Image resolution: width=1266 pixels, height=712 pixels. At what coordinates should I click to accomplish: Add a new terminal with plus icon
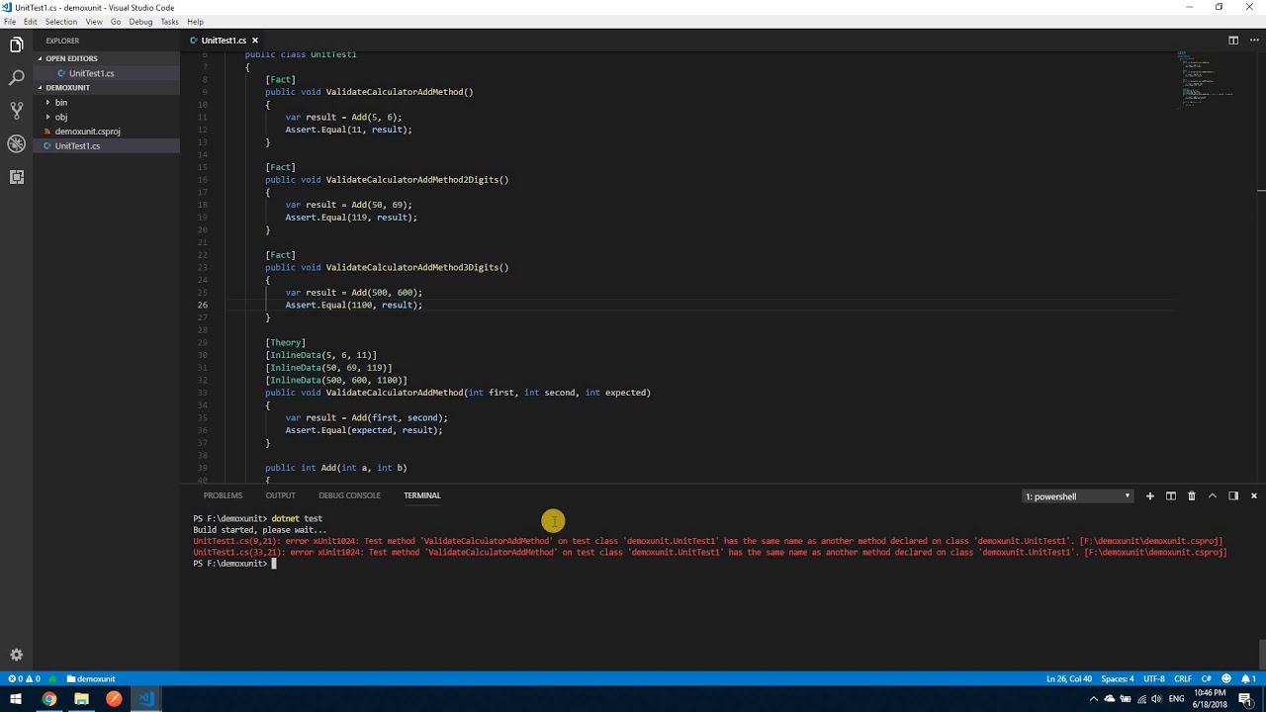click(1149, 496)
